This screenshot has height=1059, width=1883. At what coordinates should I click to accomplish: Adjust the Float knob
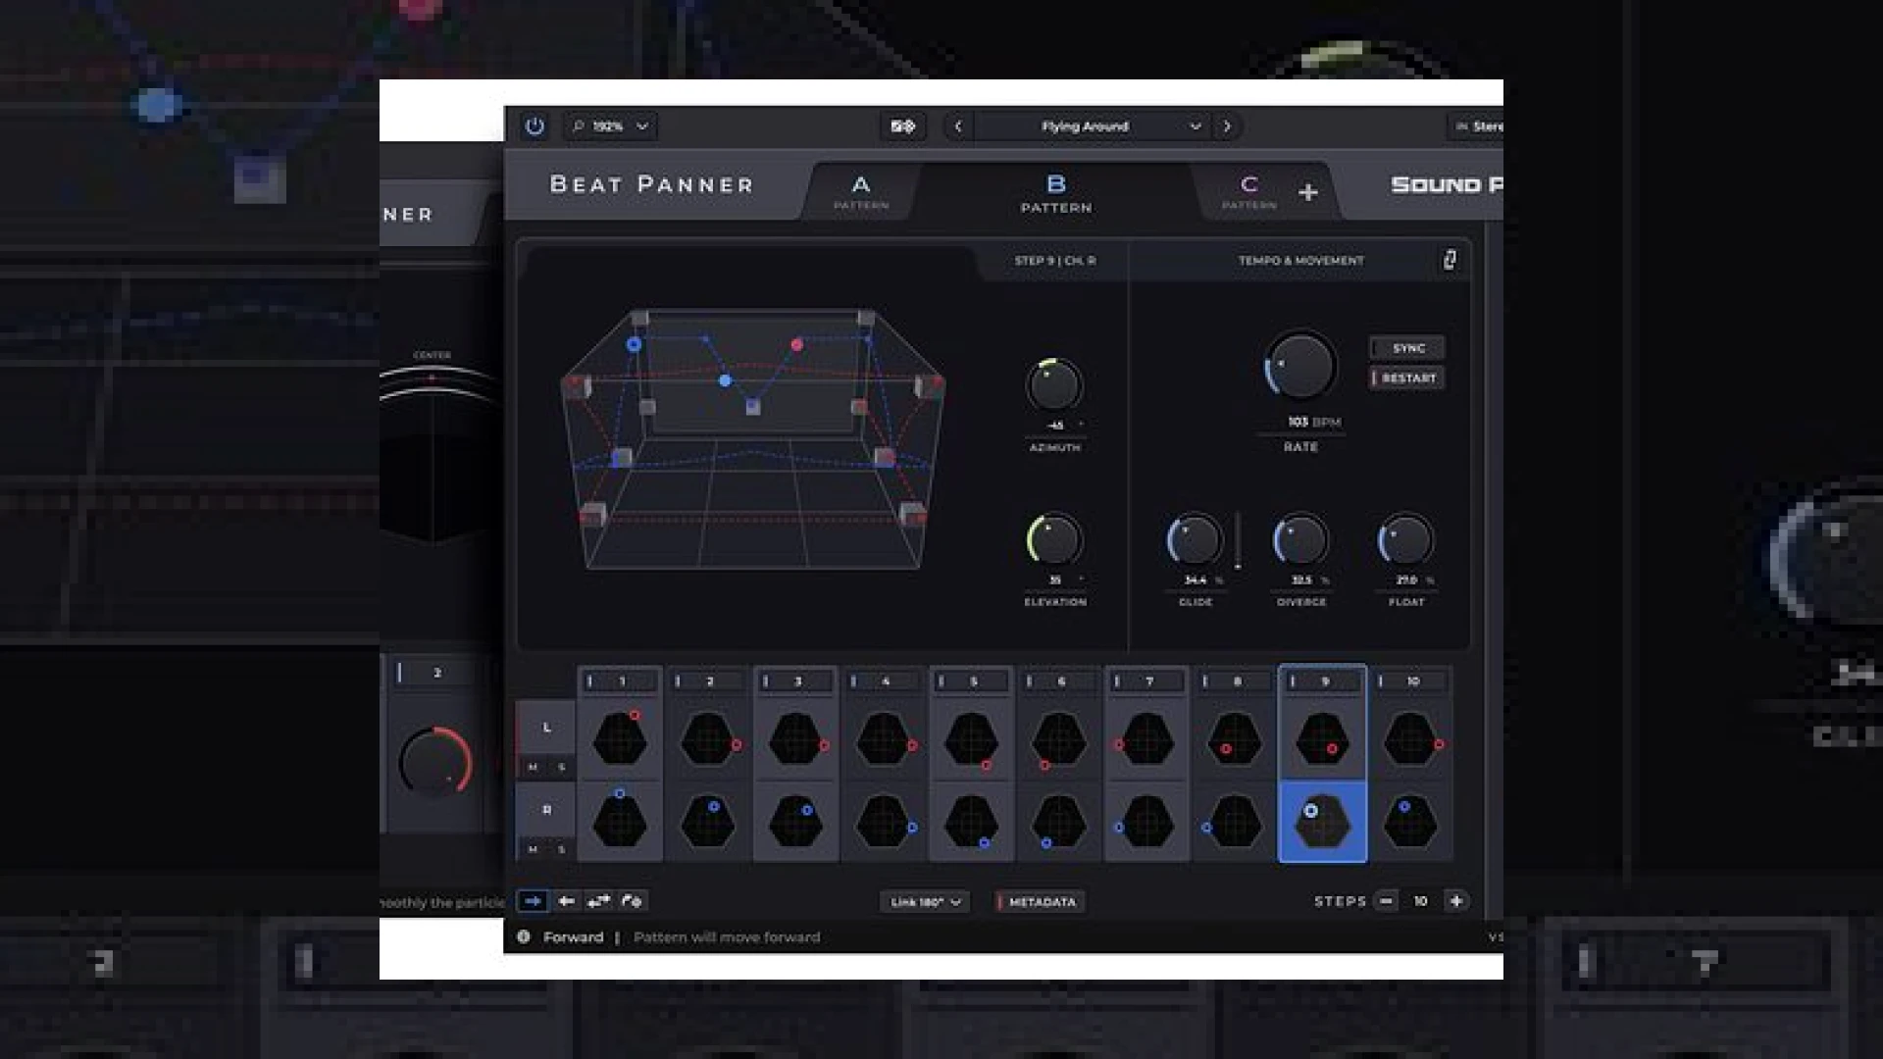[1405, 539]
